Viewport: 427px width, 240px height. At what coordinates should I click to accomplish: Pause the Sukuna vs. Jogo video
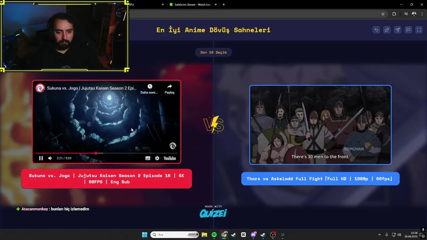point(41,158)
